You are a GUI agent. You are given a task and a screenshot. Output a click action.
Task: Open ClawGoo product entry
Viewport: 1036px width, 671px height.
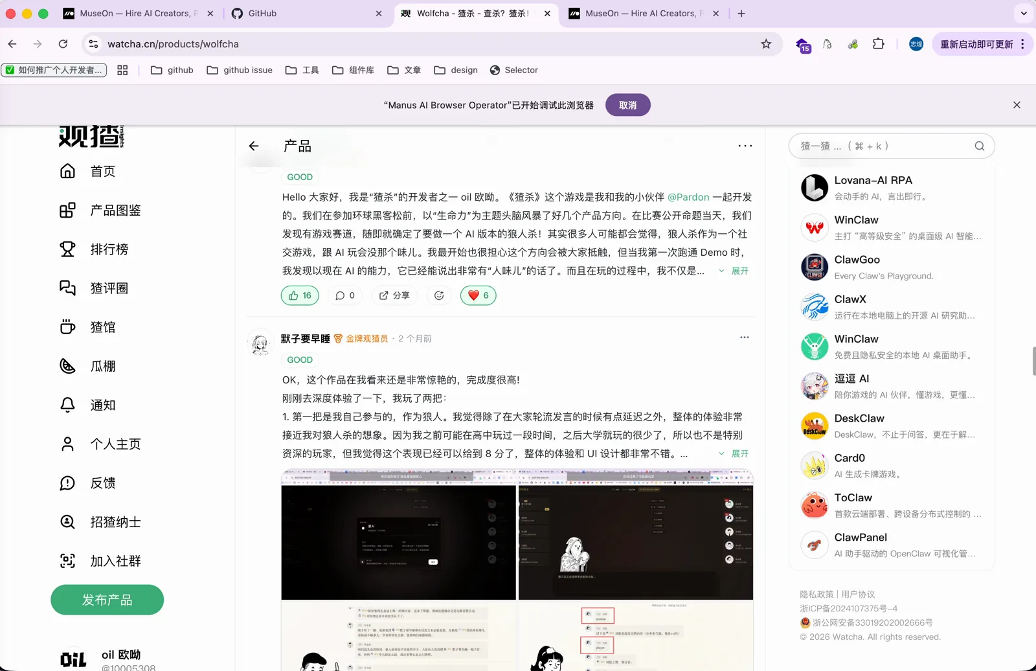tap(892, 267)
